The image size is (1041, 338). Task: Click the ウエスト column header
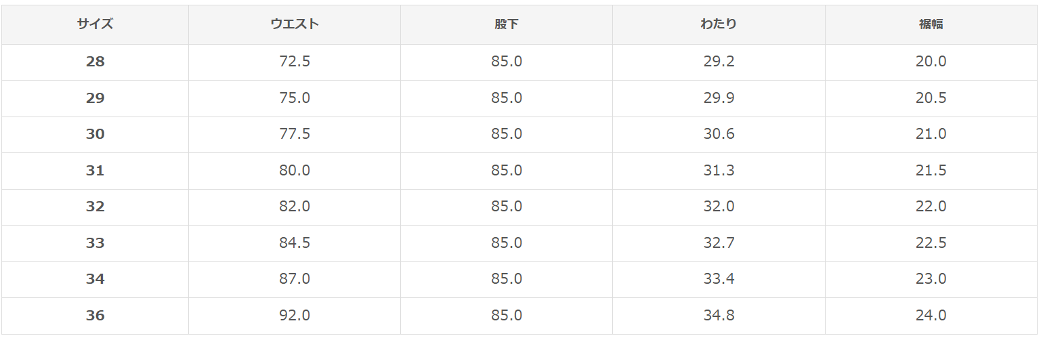pos(294,24)
